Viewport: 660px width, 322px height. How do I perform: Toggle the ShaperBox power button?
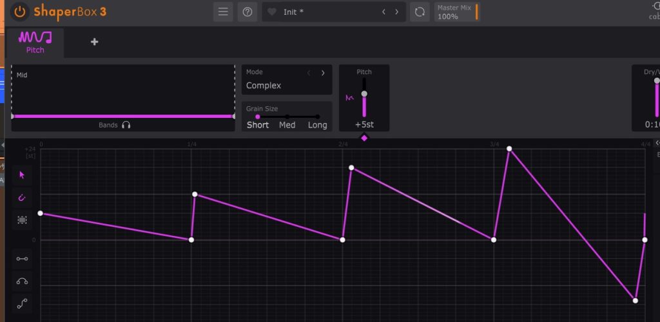(21, 12)
